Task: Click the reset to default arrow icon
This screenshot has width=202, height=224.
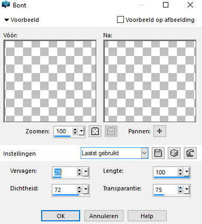Action: (190, 153)
